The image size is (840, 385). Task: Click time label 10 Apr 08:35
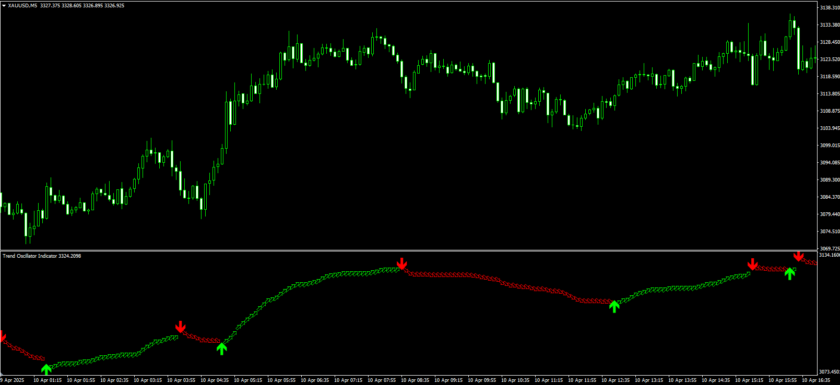pyautogui.click(x=415, y=380)
